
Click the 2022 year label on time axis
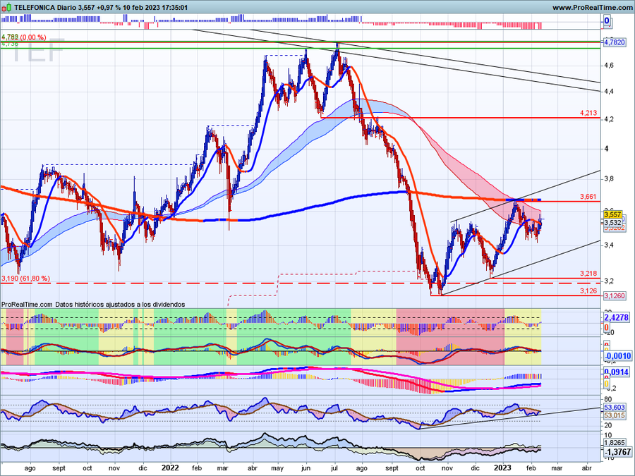170,468
